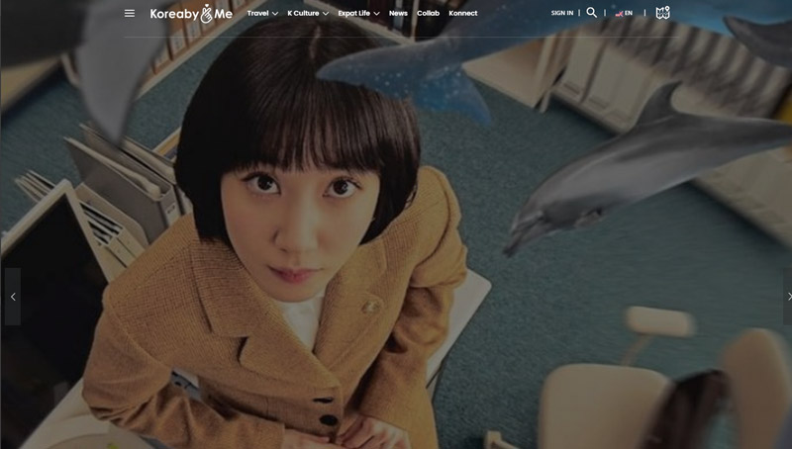Screen dimensions: 792x449
Task: Expand the Expat Life dropdown menu
Action: tap(358, 13)
